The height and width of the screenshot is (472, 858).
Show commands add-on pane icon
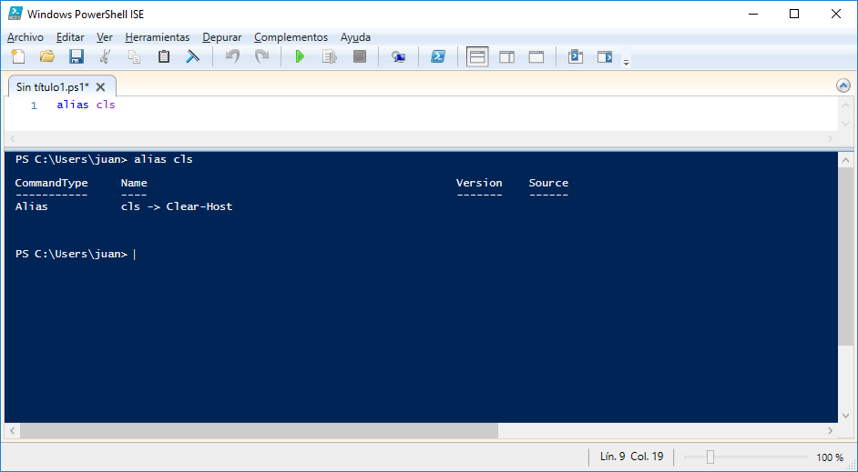click(605, 56)
